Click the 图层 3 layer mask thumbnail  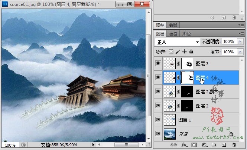pyautogui.click(x=187, y=63)
